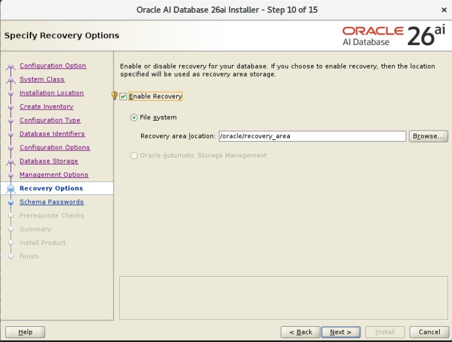The height and width of the screenshot is (342, 452).
Task: Click the Cancel button
Action: click(x=429, y=332)
